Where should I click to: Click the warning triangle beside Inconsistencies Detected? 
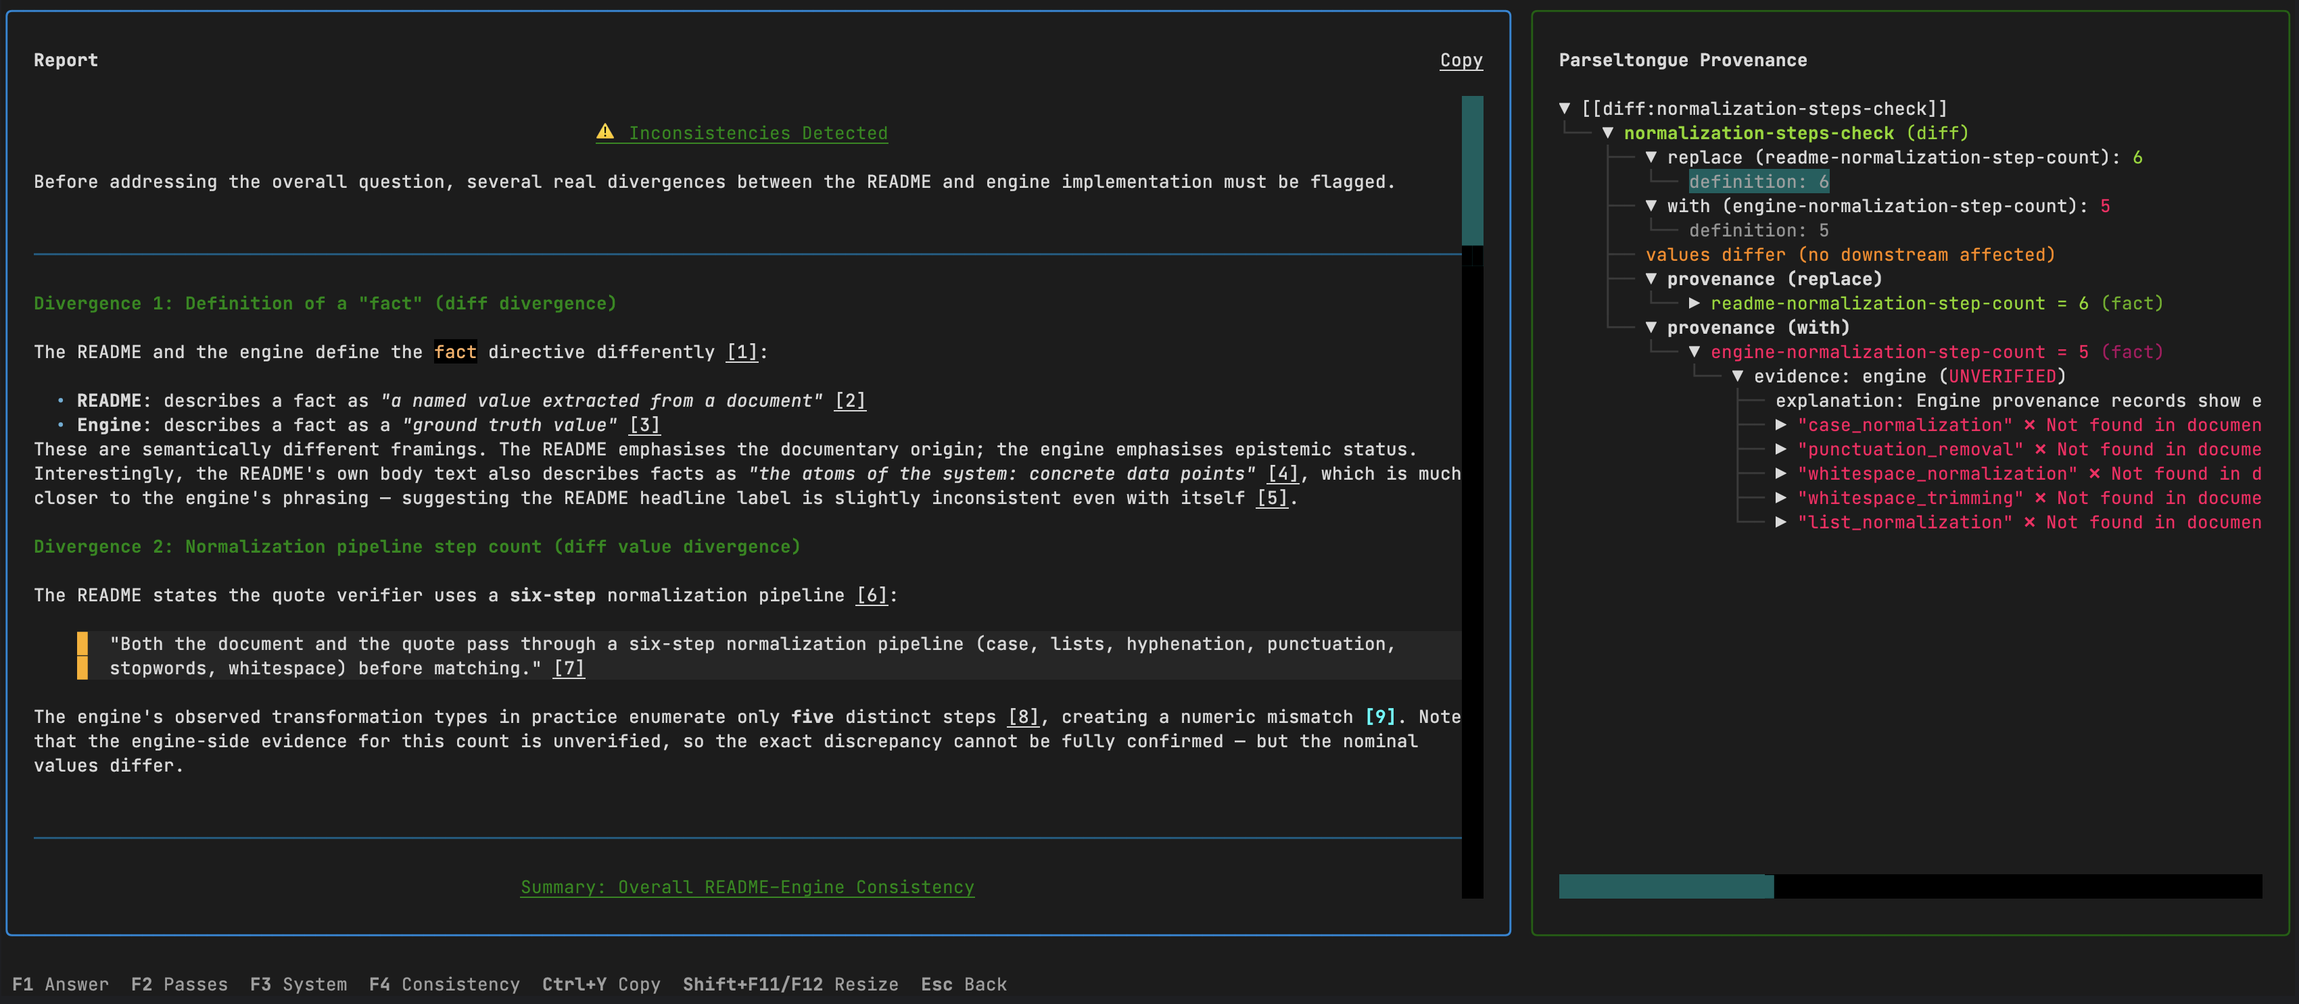click(605, 132)
